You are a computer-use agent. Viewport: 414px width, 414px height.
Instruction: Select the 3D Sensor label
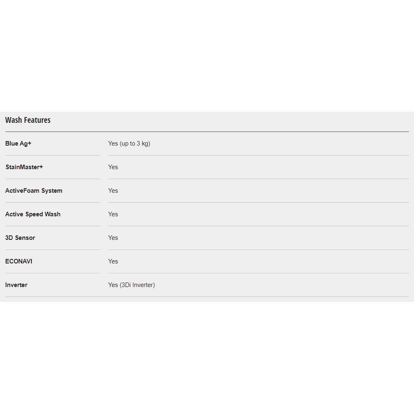coord(20,238)
